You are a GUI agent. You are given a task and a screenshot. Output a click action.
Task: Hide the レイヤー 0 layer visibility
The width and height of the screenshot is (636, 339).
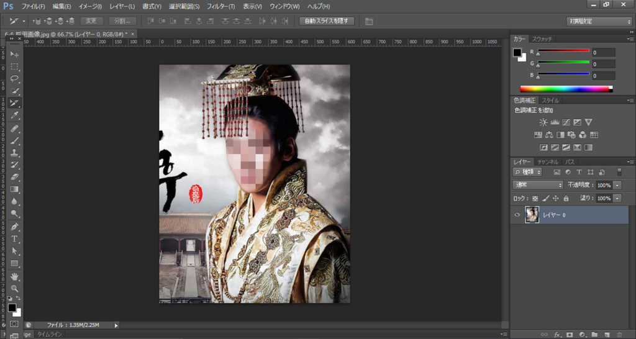(x=517, y=215)
